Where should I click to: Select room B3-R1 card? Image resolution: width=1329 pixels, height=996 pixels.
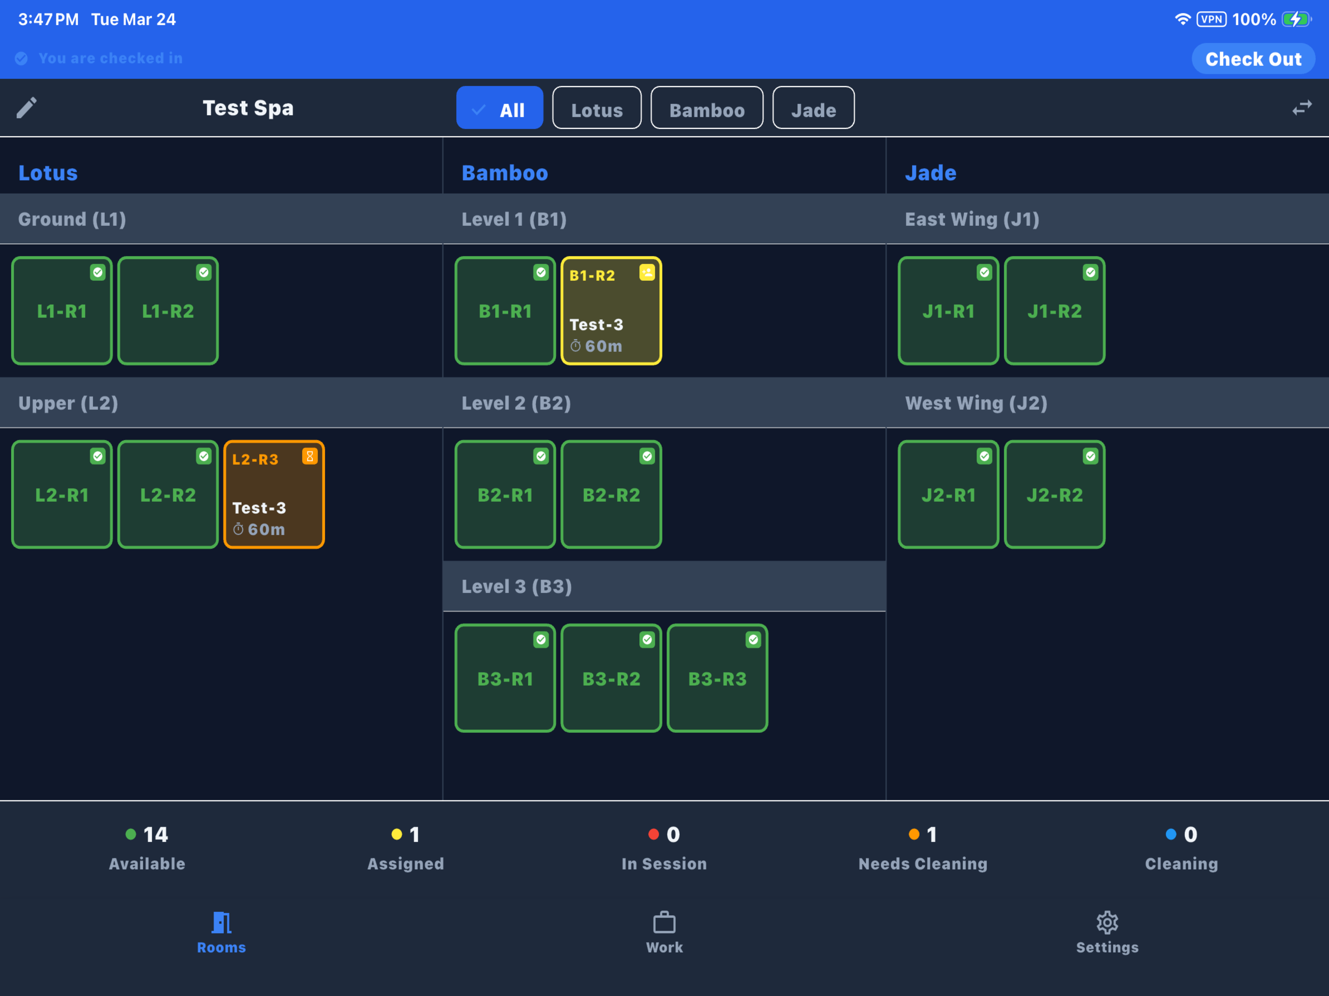(505, 678)
